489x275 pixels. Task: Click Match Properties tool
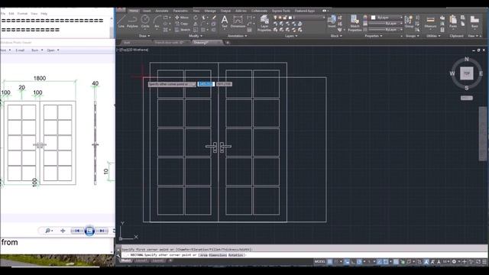(x=355, y=24)
